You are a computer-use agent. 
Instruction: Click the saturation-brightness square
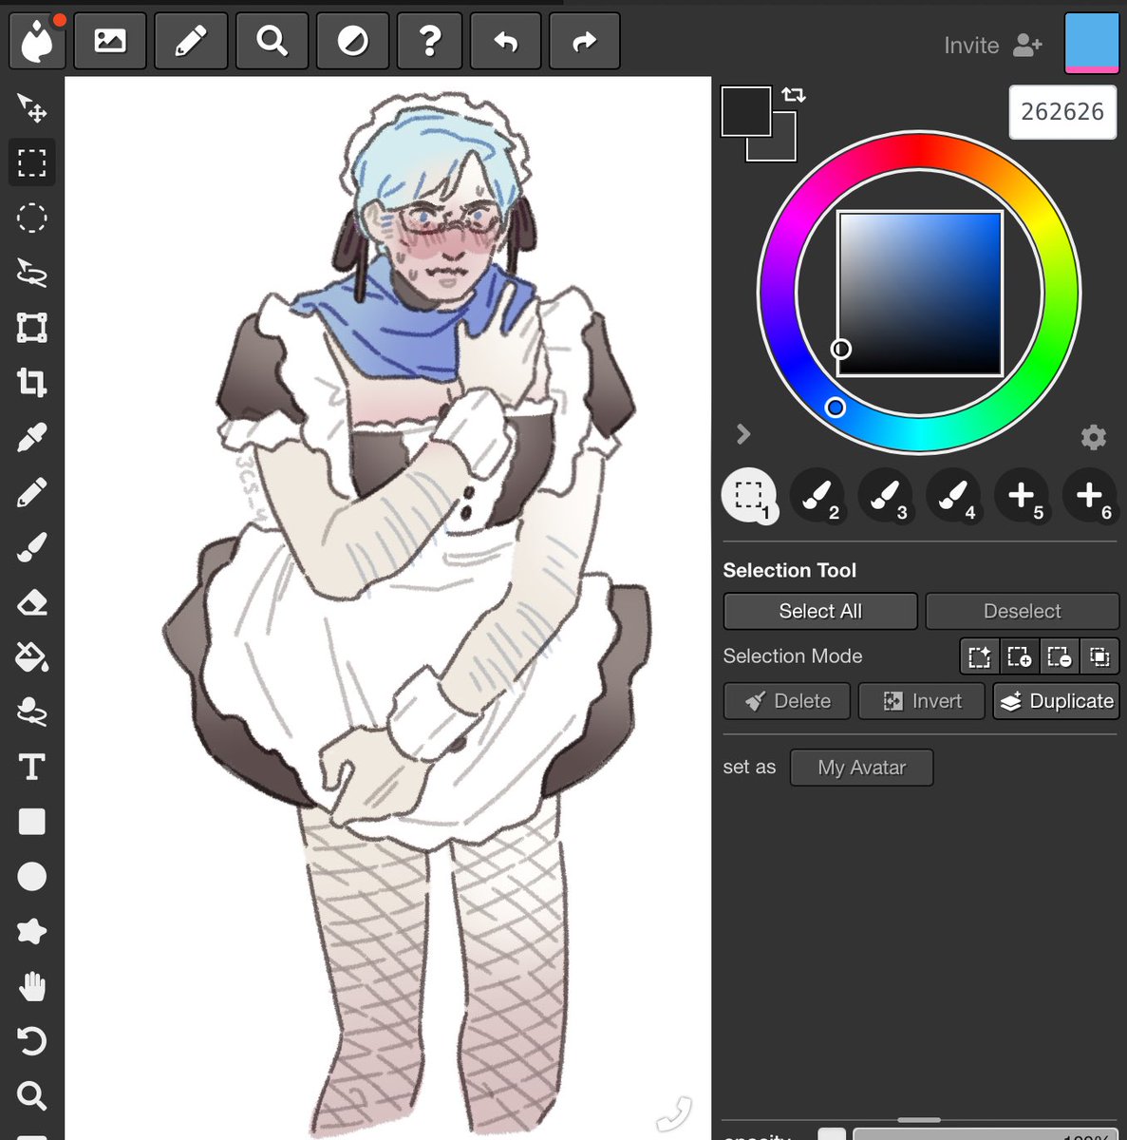(920, 294)
